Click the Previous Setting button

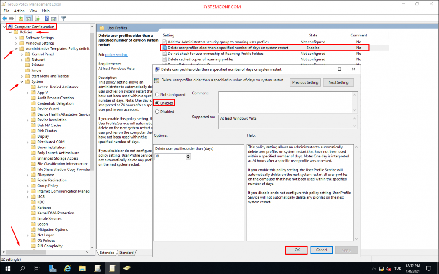[305, 82]
